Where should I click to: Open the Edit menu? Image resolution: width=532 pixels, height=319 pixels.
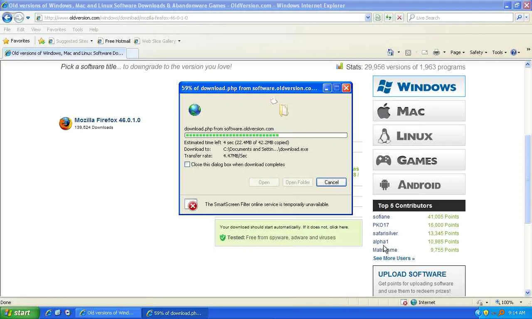click(21, 29)
